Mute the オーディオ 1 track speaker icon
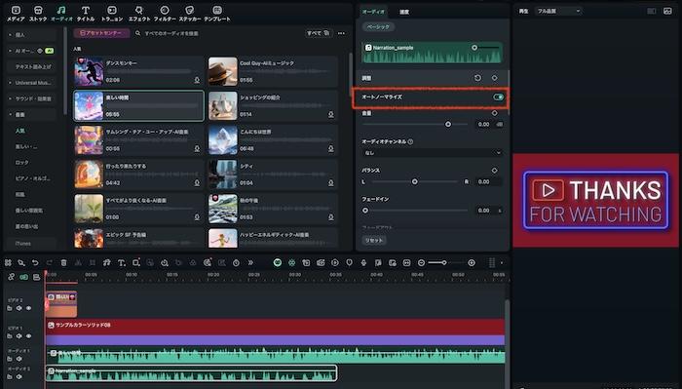Image resolution: width=682 pixels, height=389 pixels. click(x=19, y=359)
